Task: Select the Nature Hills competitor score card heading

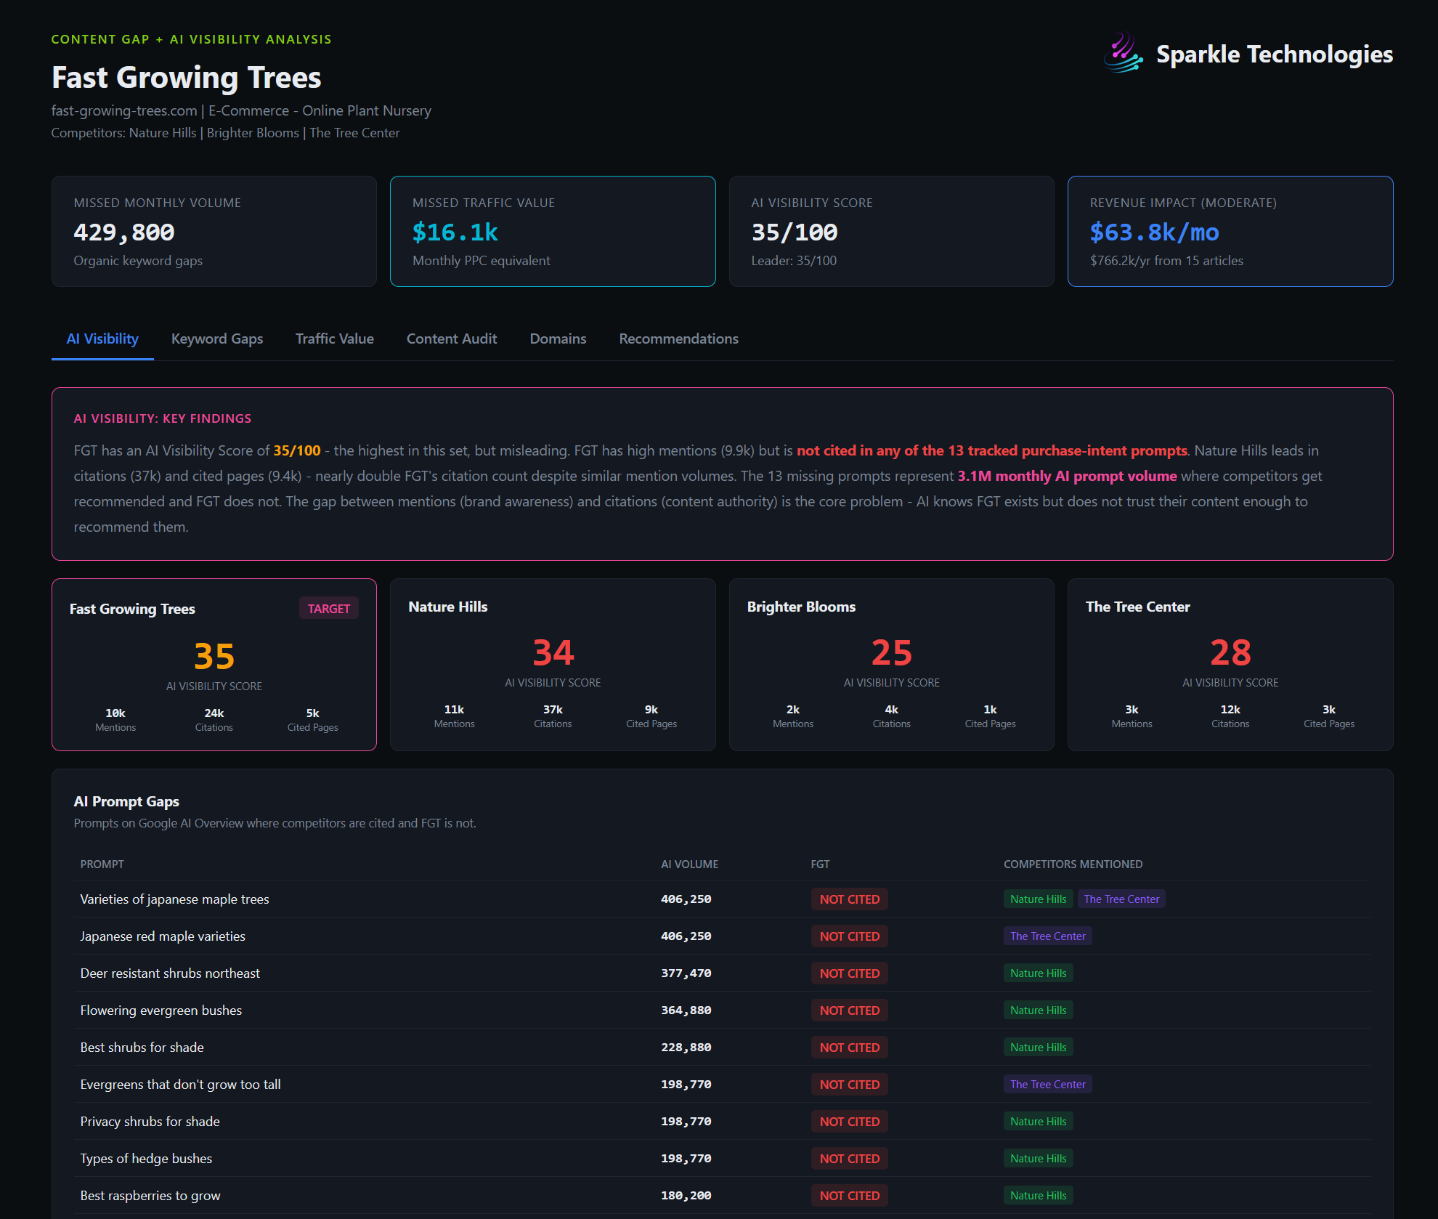Action: (448, 607)
